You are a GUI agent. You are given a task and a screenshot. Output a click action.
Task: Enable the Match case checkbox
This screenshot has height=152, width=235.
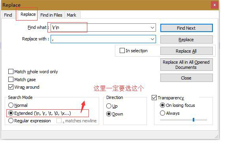(11, 80)
